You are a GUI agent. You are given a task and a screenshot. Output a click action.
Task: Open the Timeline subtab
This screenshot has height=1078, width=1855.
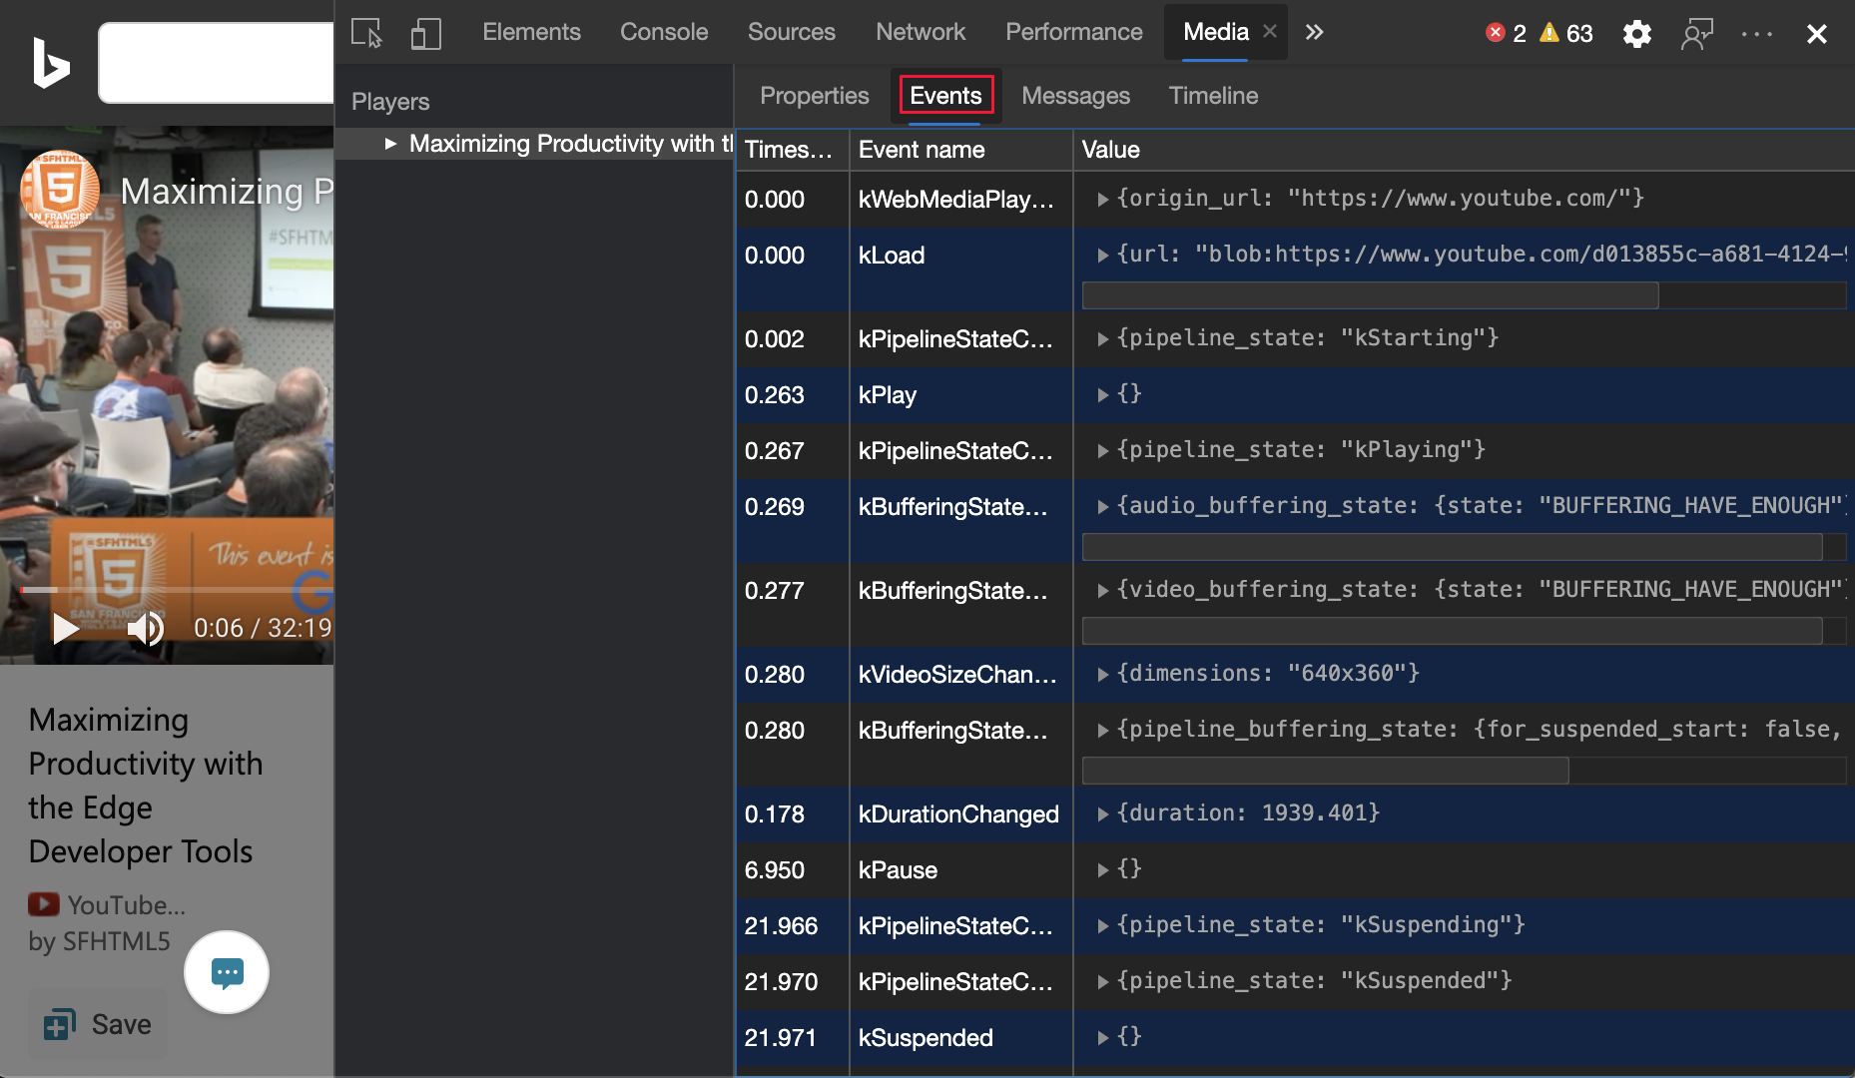coord(1213,96)
